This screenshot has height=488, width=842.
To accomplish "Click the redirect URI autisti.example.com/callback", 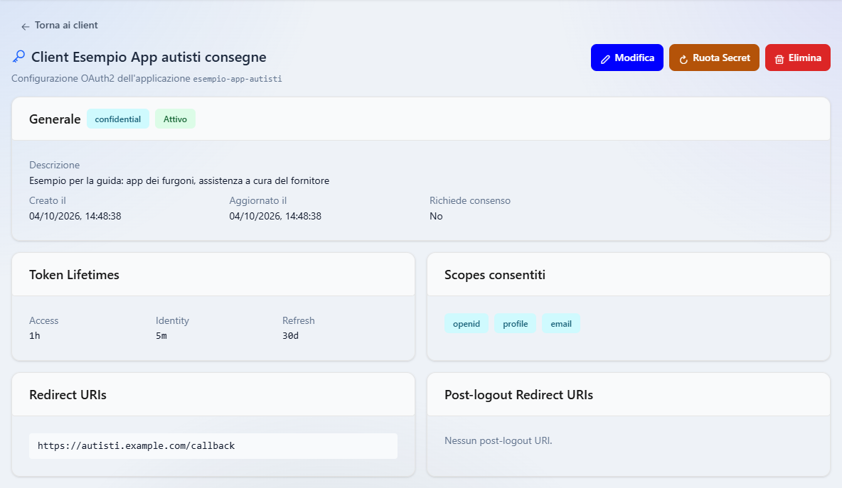I will (x=213, y=445).
